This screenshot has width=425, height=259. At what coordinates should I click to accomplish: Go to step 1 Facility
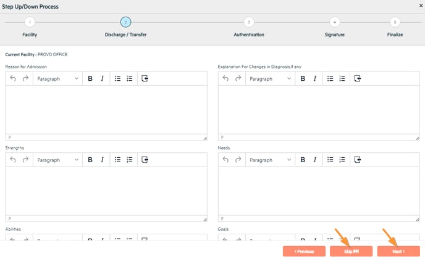pos(30,22)
